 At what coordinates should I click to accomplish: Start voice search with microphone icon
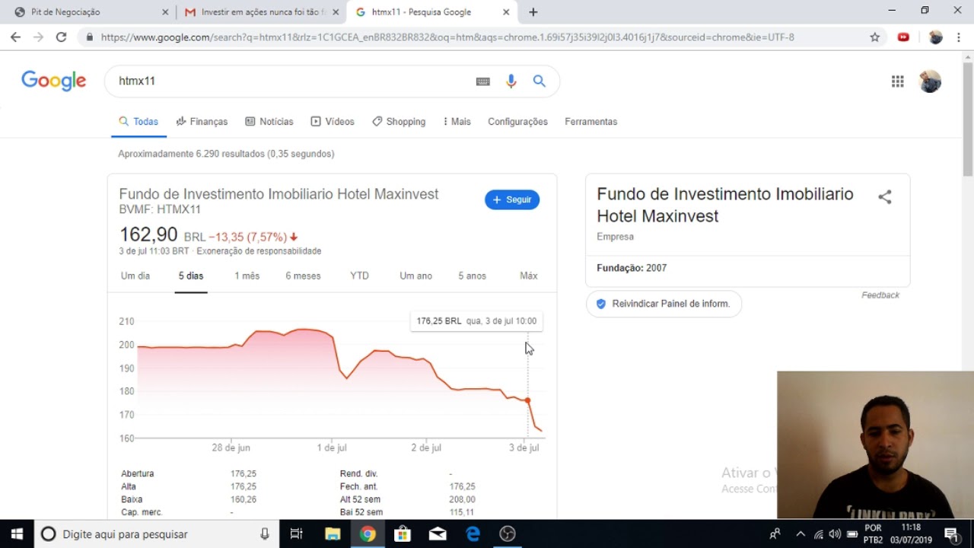[x=511, y=81]
